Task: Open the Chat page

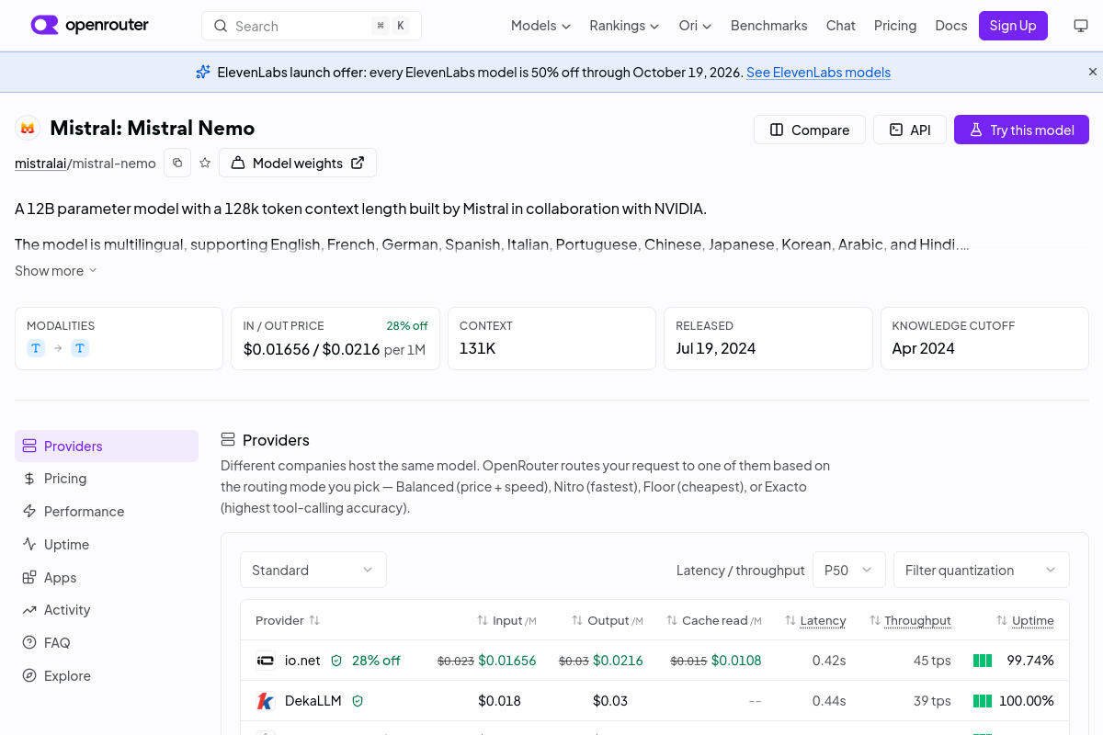Action: [840, 26]
